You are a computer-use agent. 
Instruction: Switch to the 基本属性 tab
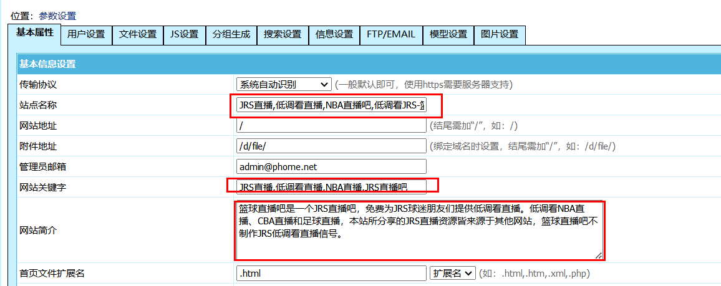[35, 34]
